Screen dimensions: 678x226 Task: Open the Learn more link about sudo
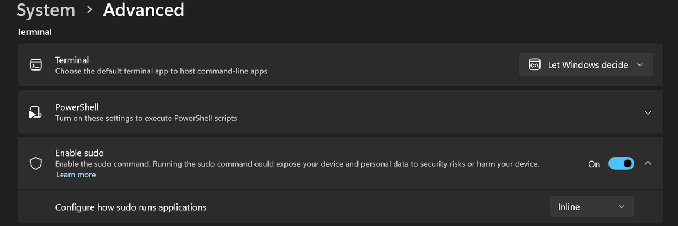pyautogui.click(x=76, y=175)
